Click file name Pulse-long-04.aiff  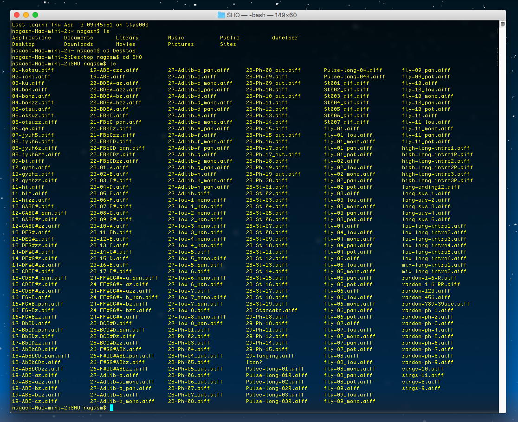click(x=353, y=70)
